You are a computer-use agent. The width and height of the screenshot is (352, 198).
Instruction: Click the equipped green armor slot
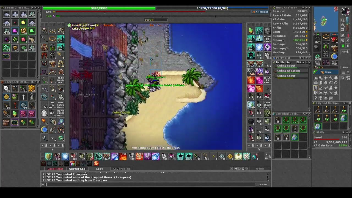click(x=326, y=45)
